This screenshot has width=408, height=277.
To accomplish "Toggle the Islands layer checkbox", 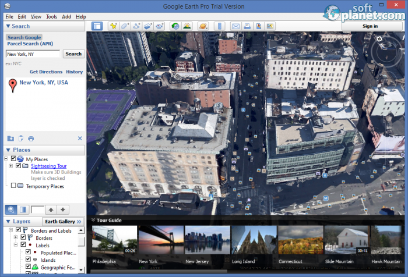I will coord(28,259).
